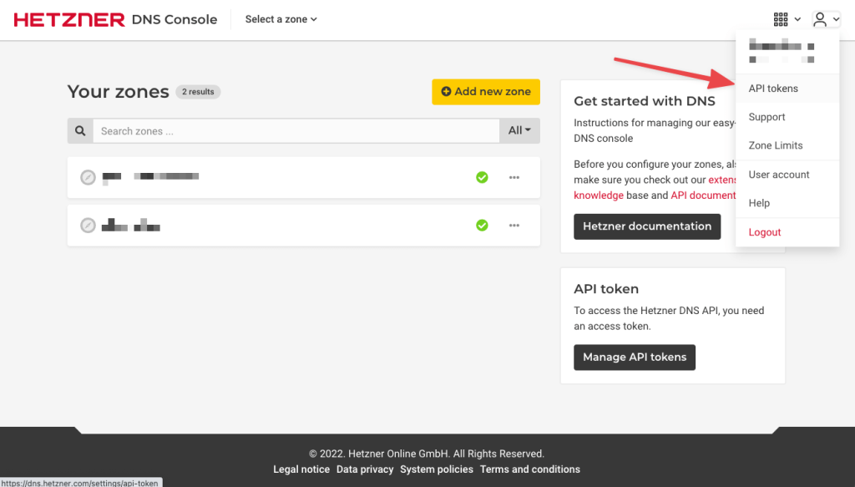Open the apps grid menu
Screen dimensions: 855x487
tap(787, 20)
